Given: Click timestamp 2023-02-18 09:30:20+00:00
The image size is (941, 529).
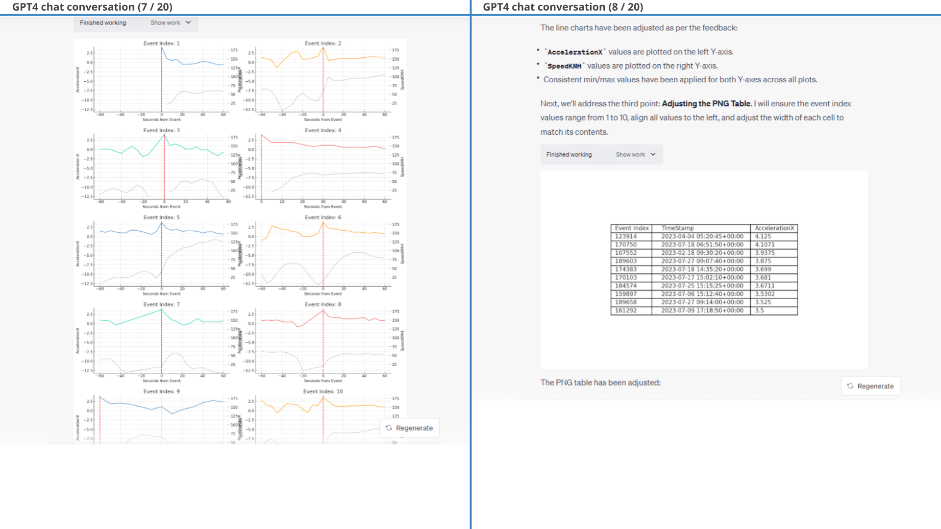Looking at the screenshot, I should pos(701,253).
